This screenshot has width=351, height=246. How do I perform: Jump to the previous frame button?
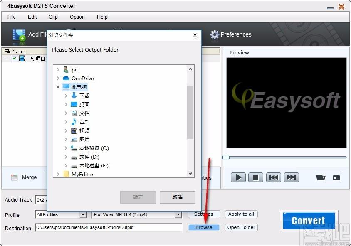point(274,177)
